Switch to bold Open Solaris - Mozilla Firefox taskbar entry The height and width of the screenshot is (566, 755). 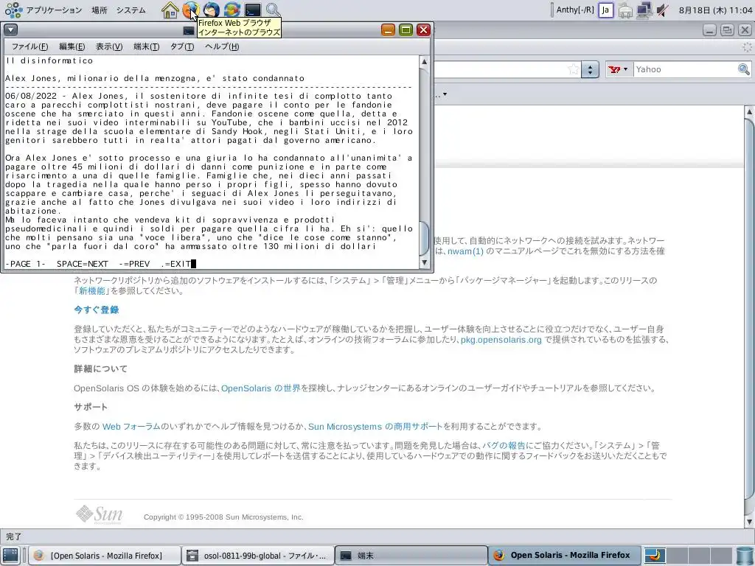(564, 556)
